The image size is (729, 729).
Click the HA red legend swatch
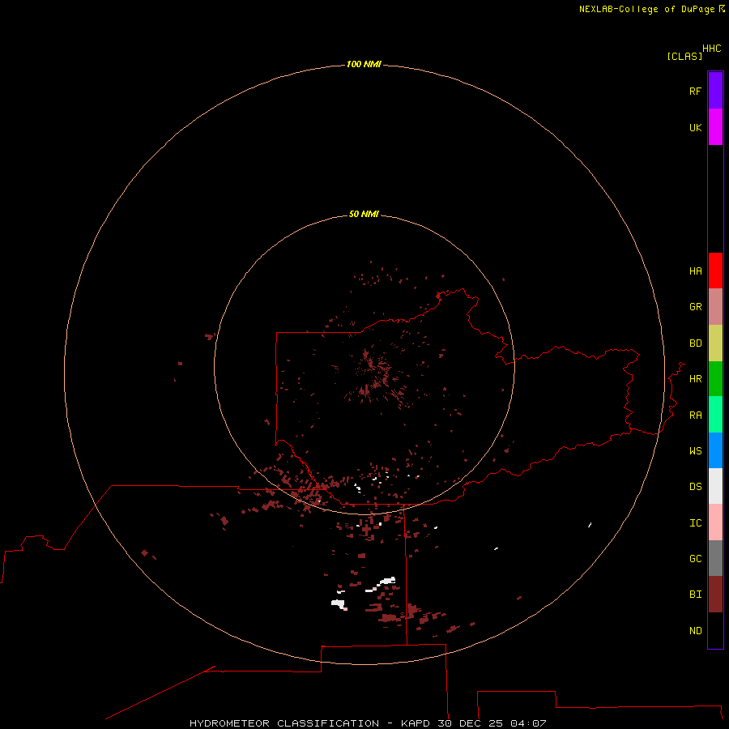tap(715, 271)
